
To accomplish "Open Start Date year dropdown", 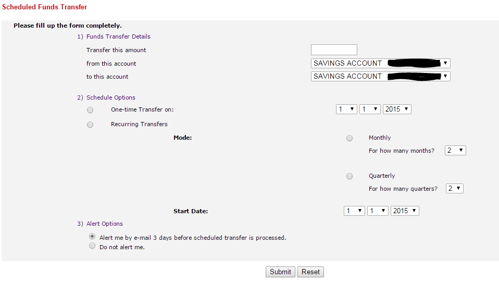I will coord(405,211).
